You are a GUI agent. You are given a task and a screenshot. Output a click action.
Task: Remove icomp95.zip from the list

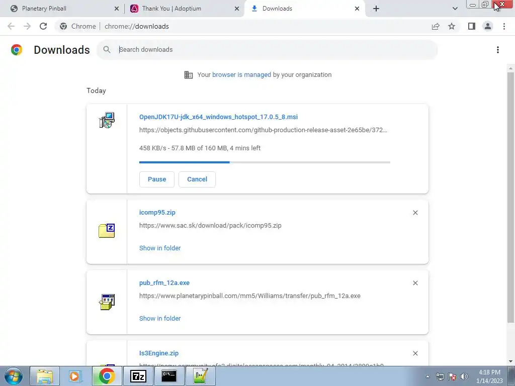(x=415, y=213)
